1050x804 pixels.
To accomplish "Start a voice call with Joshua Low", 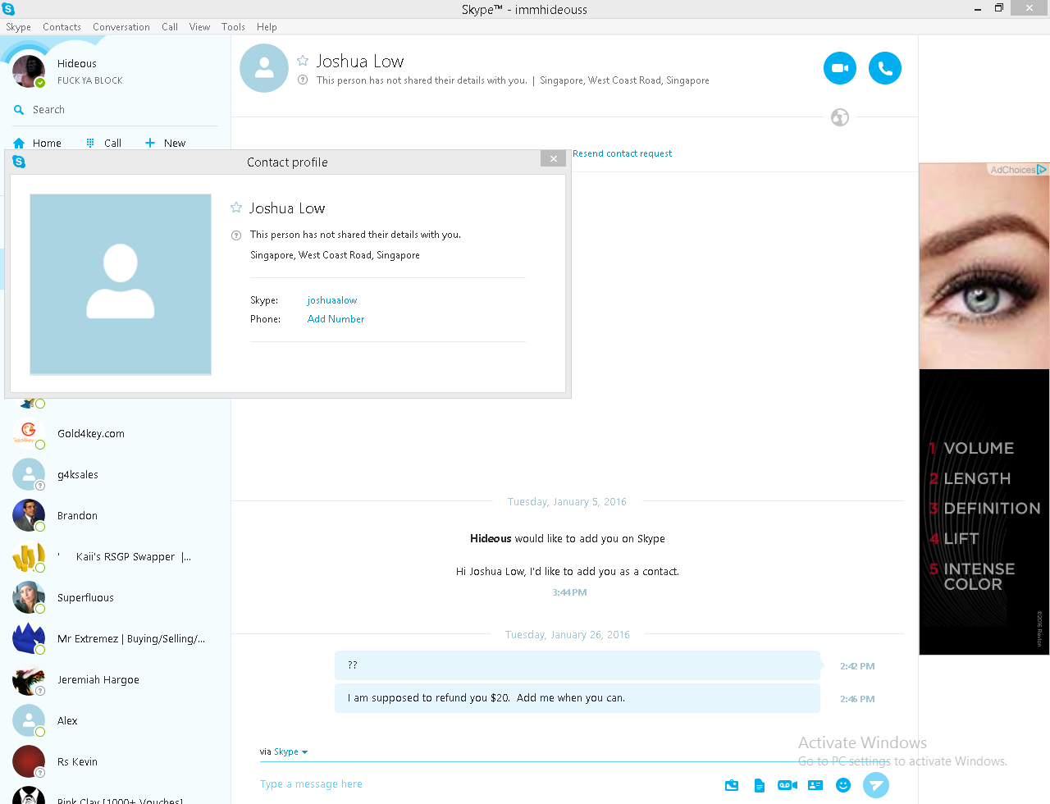I will [x=885, y=68].
